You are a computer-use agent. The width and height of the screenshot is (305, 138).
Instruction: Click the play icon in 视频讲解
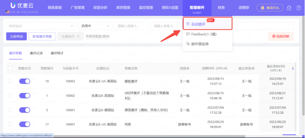(x=274, y=36)
